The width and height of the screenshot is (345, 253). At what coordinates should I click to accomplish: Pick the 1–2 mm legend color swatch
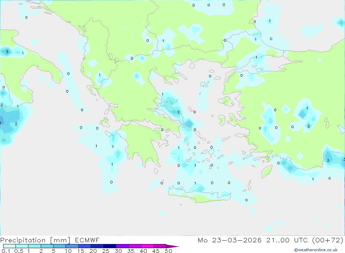click(34, 246)
